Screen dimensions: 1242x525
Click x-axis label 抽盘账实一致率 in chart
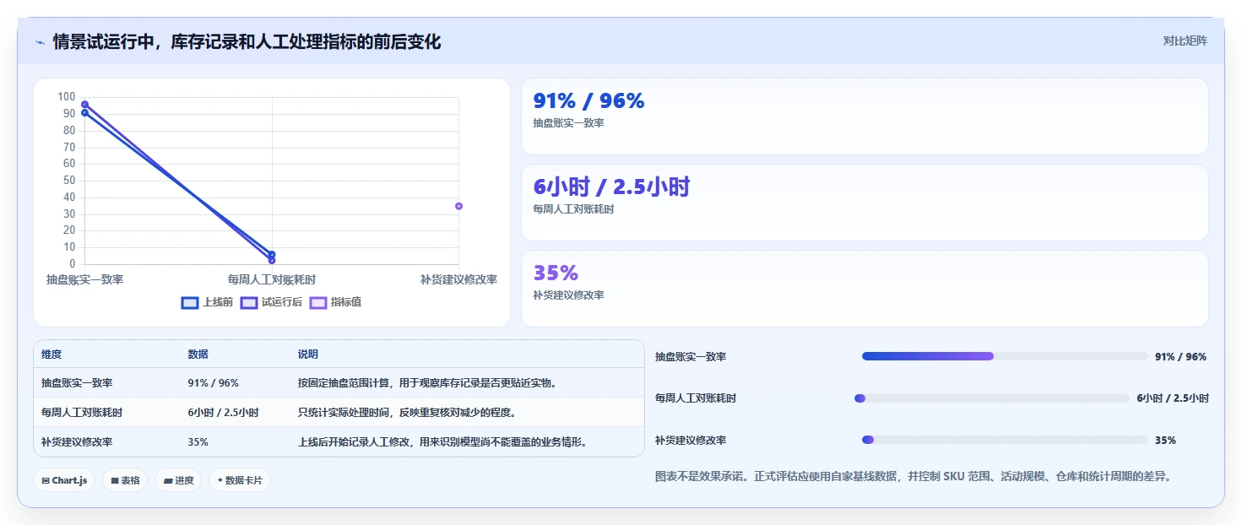tap(84, 279)
